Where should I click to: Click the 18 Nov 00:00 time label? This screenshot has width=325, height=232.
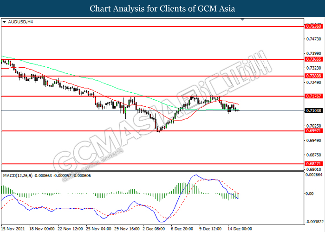[x=42, y=229]
